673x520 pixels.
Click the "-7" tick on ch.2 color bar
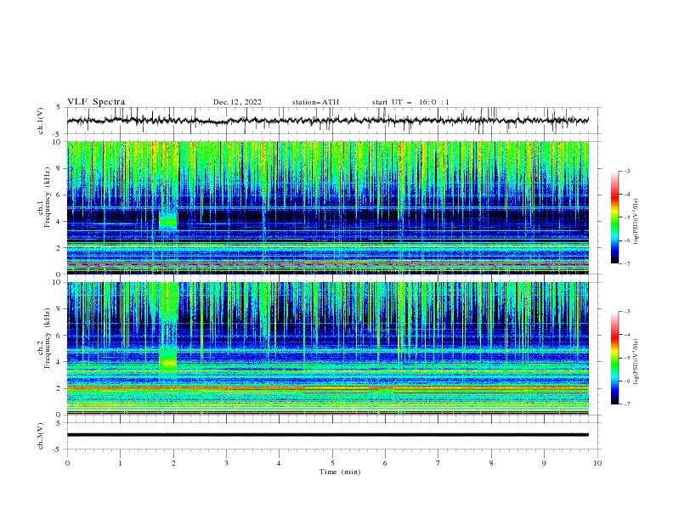(x=626, y=404)
